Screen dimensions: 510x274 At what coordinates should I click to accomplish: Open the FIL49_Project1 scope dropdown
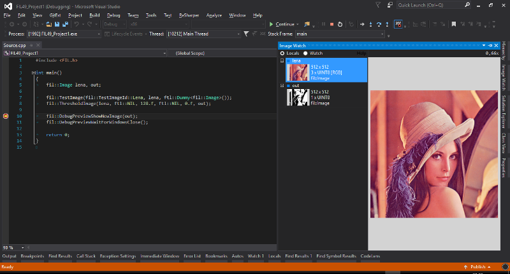[x=164, y=53]
